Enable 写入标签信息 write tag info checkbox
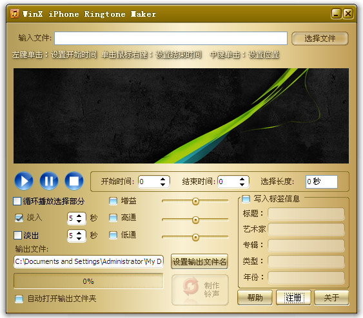Viewport: 363px width, 318px height. tap(246, 199)
